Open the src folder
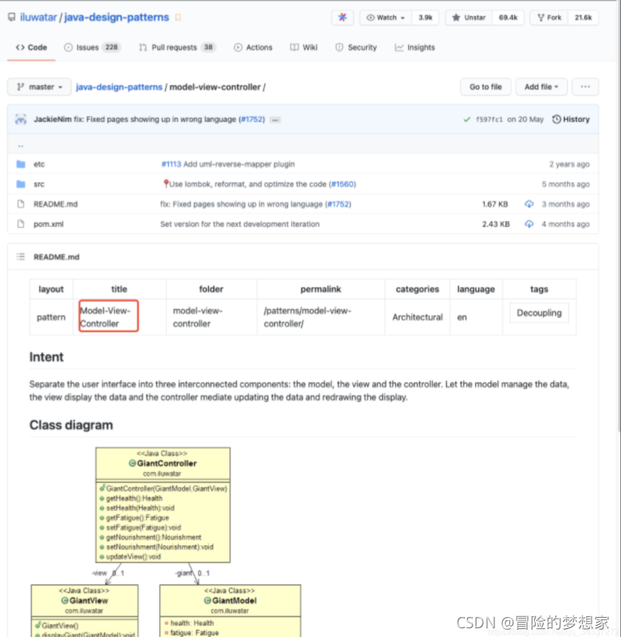This screenshot has width=621, height=637. [x=39, y=184]
